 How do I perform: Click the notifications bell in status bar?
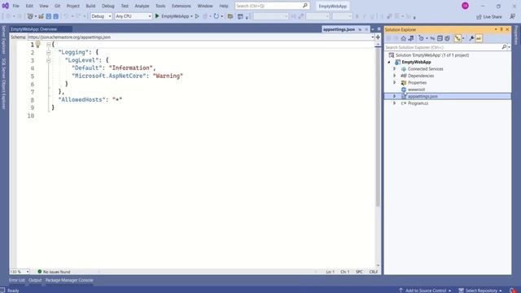pyautogui.click(x=513, y=291)
